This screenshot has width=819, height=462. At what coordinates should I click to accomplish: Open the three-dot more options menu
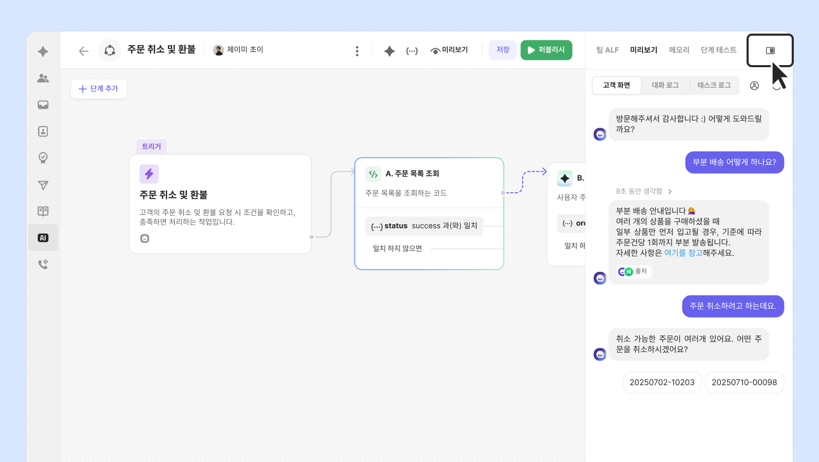[x=357, y=51]
